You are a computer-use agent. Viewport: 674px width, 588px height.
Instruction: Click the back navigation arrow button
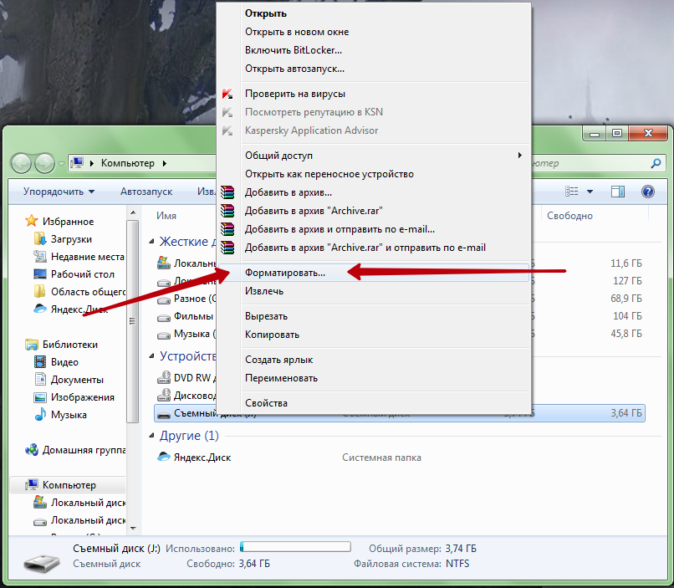22,162
